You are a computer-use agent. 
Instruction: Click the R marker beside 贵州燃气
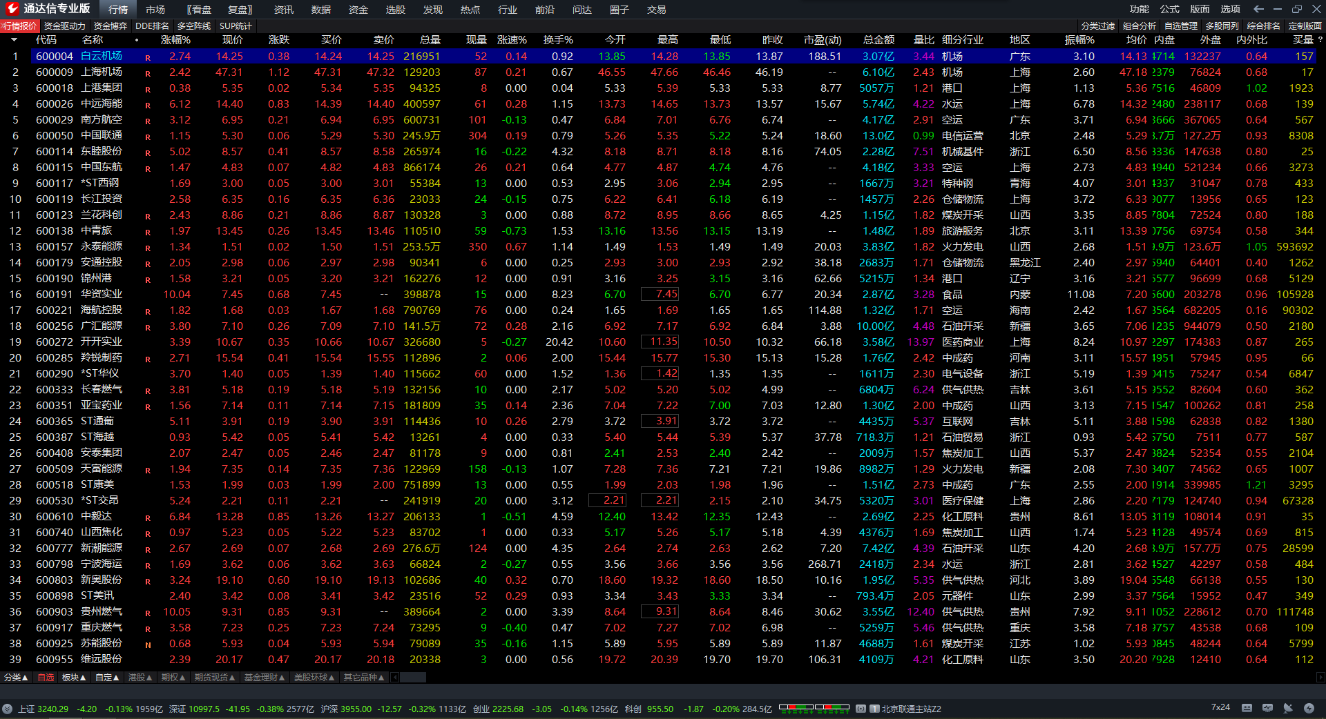148,613
